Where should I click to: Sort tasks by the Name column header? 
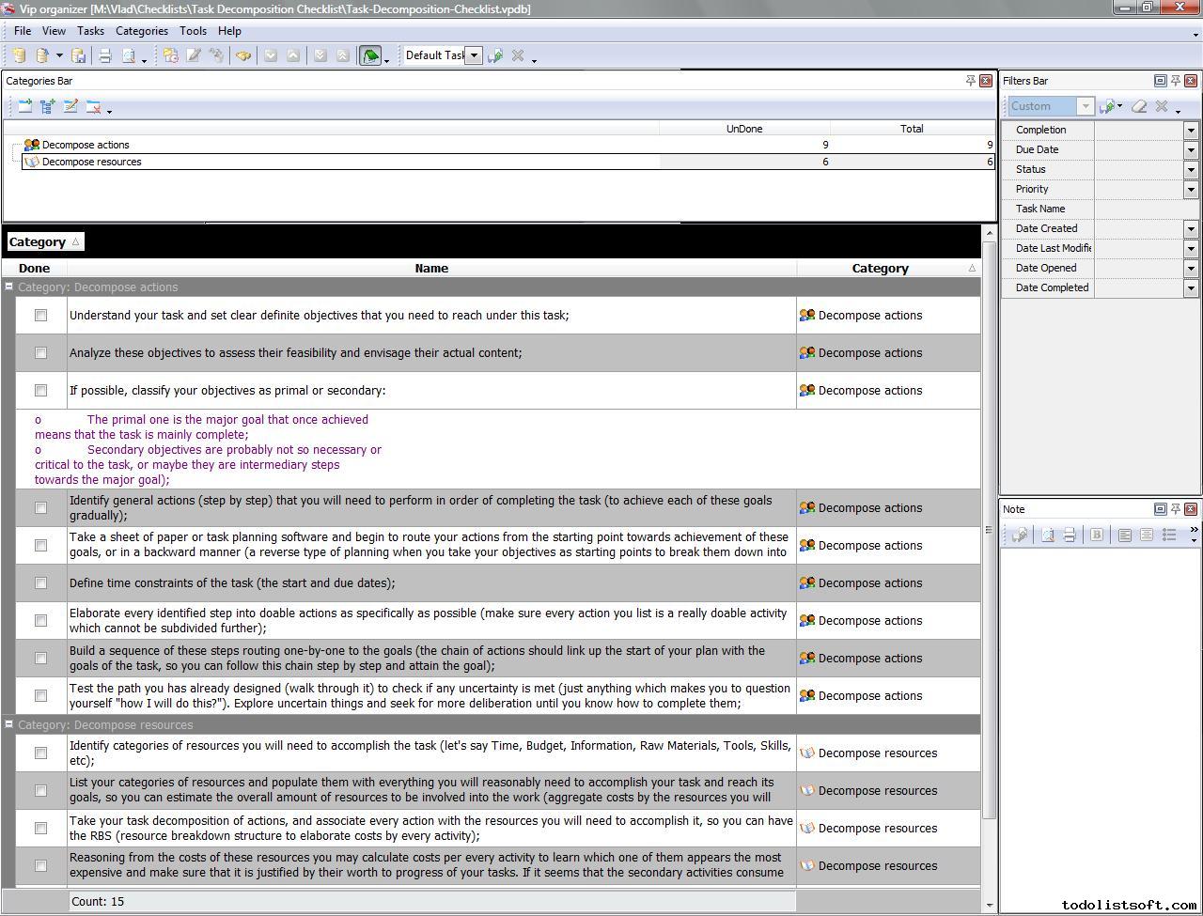click(431, 269)
